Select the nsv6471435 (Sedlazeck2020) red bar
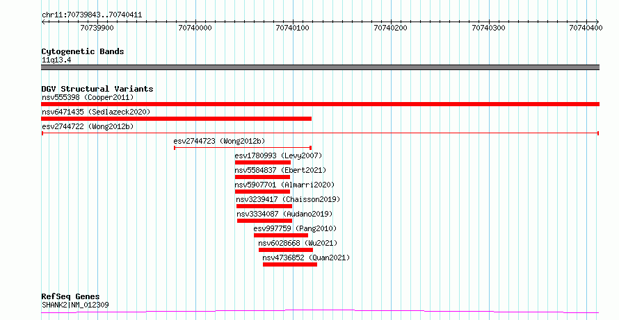The width and height of the screenshot is (619, 320). [x=176, y=119]
